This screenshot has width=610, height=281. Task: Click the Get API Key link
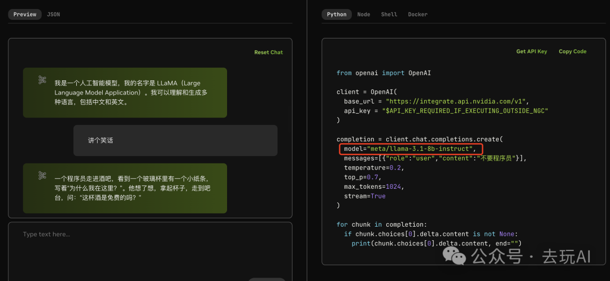click(x=531, y=51)
